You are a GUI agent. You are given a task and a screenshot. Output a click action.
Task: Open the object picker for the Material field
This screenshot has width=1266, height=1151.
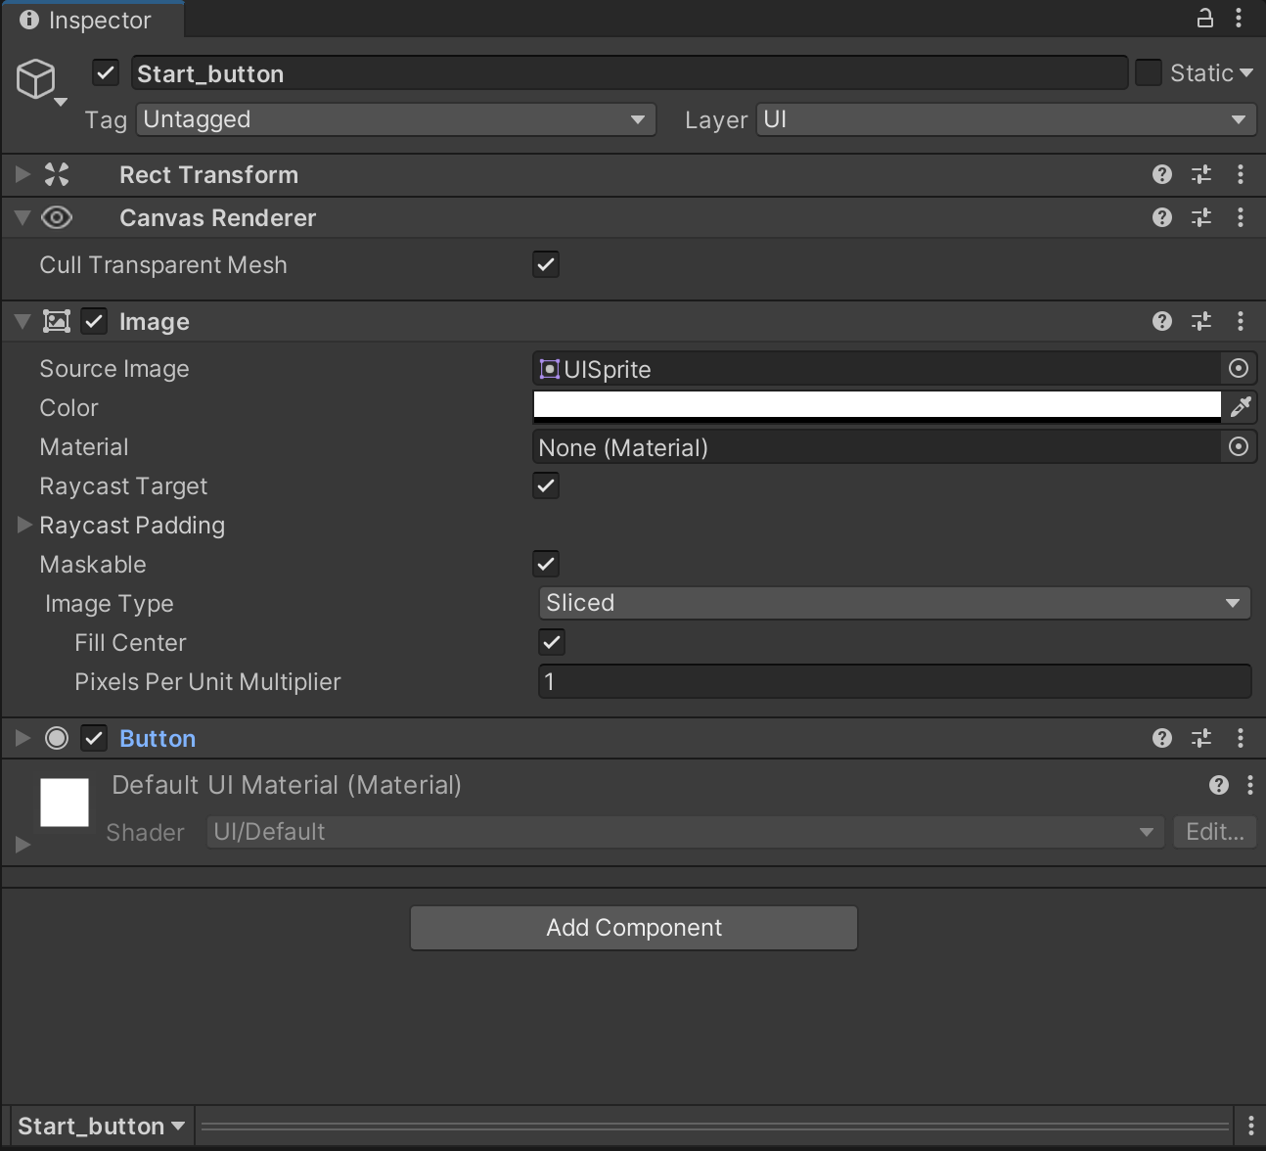[x=1238, y=446]
